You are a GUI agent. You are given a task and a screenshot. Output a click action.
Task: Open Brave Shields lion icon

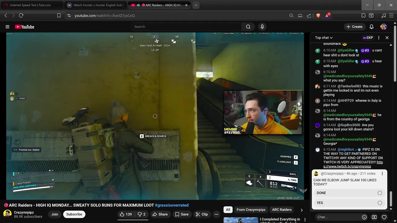pyautogui.click(x=318, y=15)
